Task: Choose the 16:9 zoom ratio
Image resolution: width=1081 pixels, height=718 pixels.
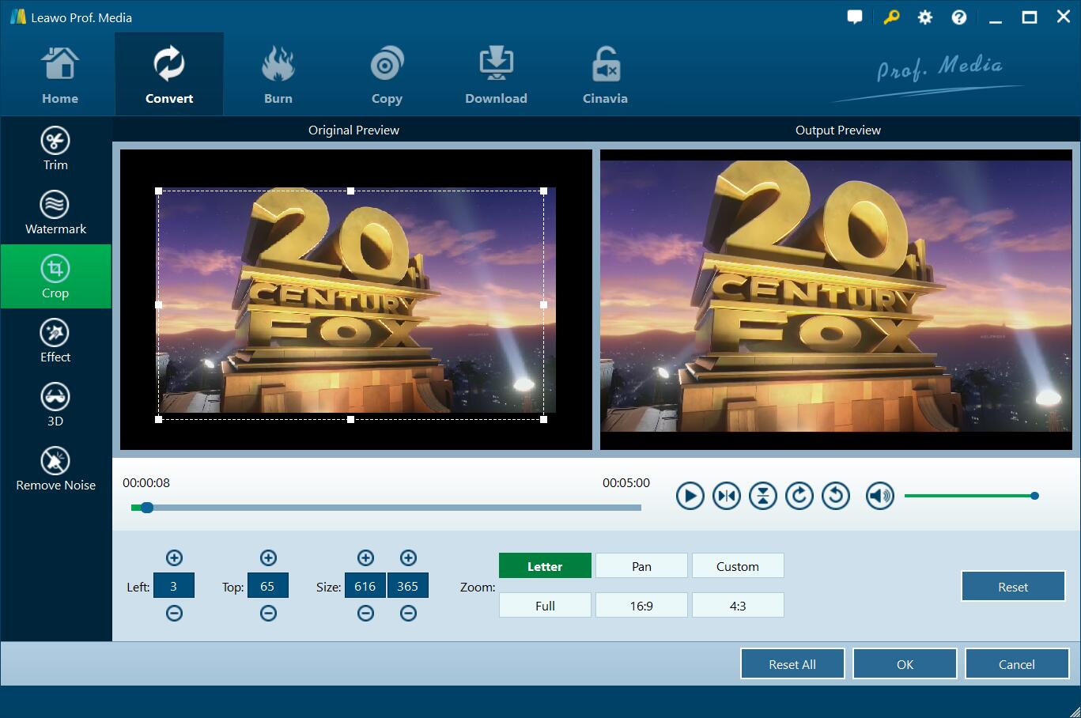Action: (x=641, y=606)
